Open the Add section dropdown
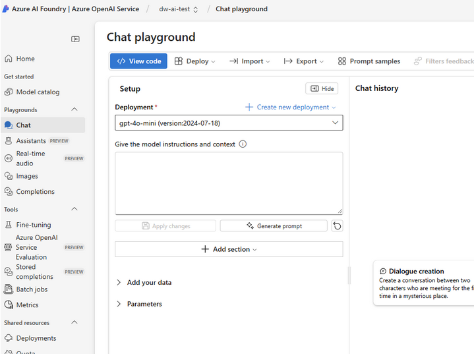Viewport: 474px width, 354px height. tap(229, 249)
